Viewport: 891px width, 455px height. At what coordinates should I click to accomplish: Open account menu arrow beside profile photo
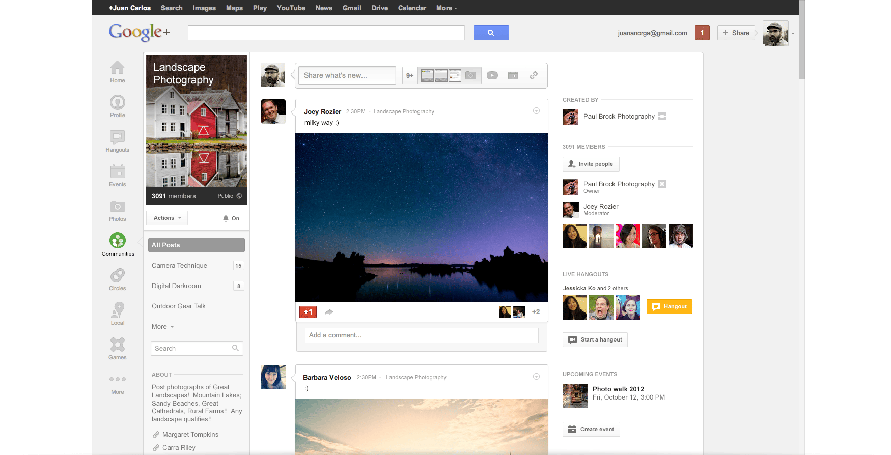(793, 34)
